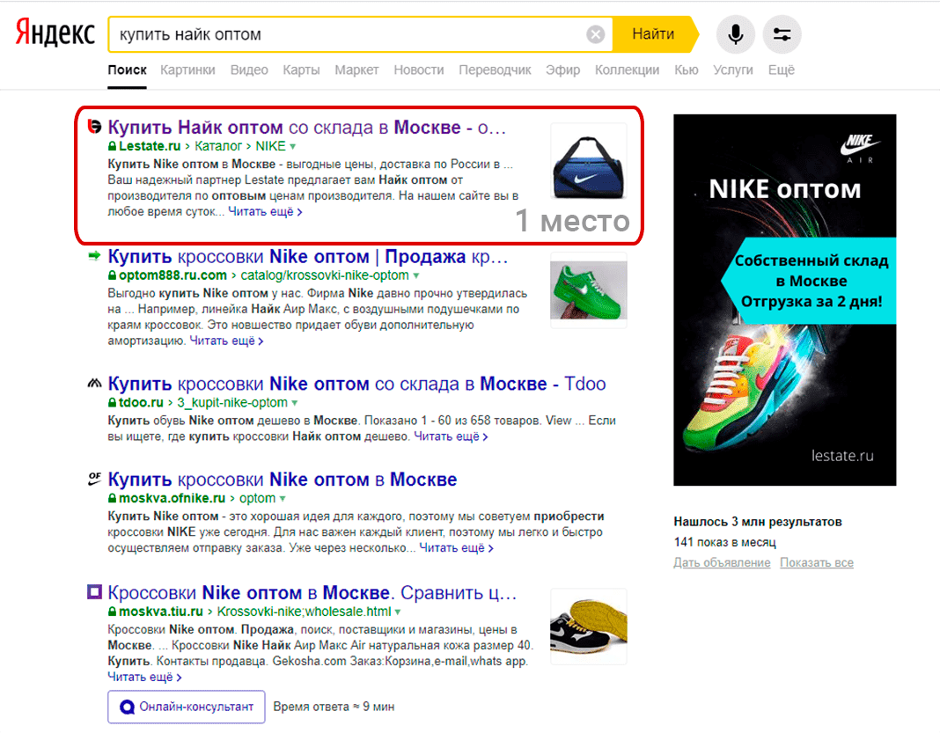The width and height of the screenshot is (940, 733).
Task: Click the tdoo.ru favicon icon
Action: 94,383
